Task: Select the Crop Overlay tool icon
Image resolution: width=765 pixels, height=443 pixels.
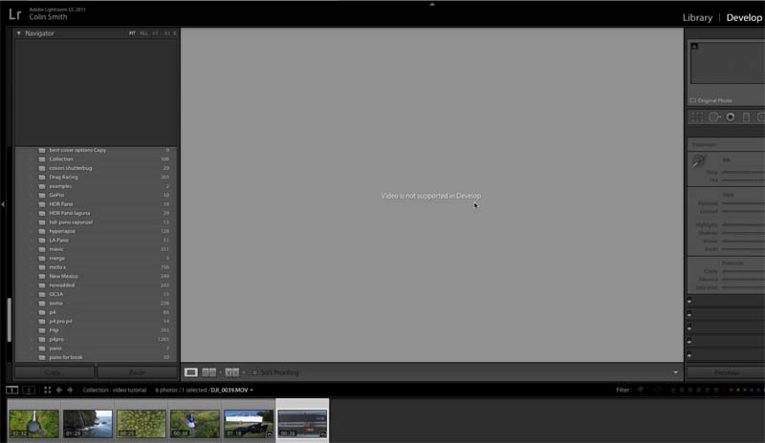Action: click(x=697, y=117)
